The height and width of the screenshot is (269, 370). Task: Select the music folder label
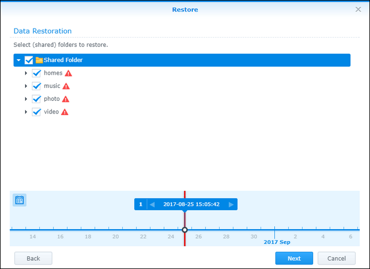point(52,85)
